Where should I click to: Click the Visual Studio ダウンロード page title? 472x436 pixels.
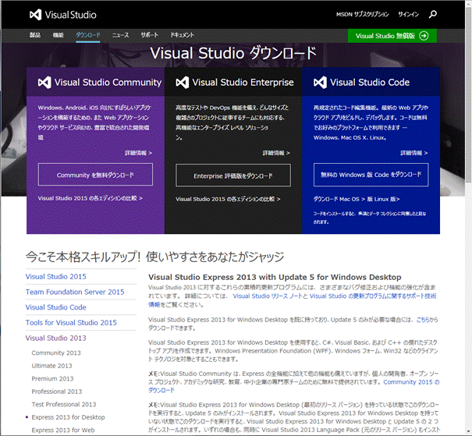233,53
